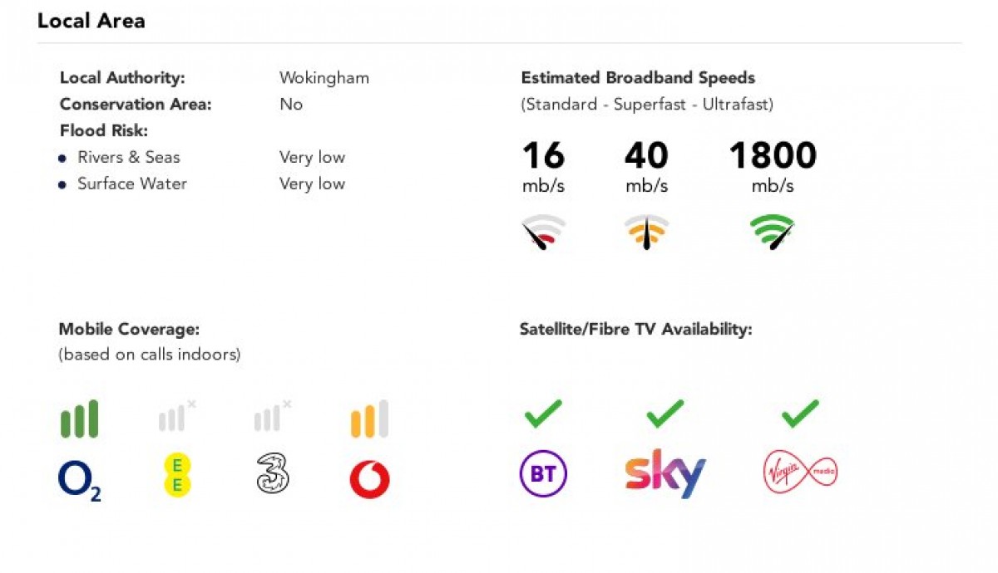Click the orange signal bars above Vodafone
The height and width of the screenshot is (573, 998).
coord(369,419)
